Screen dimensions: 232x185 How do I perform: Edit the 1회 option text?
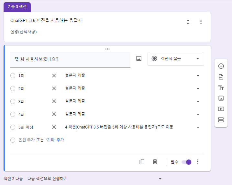[21, 76]
